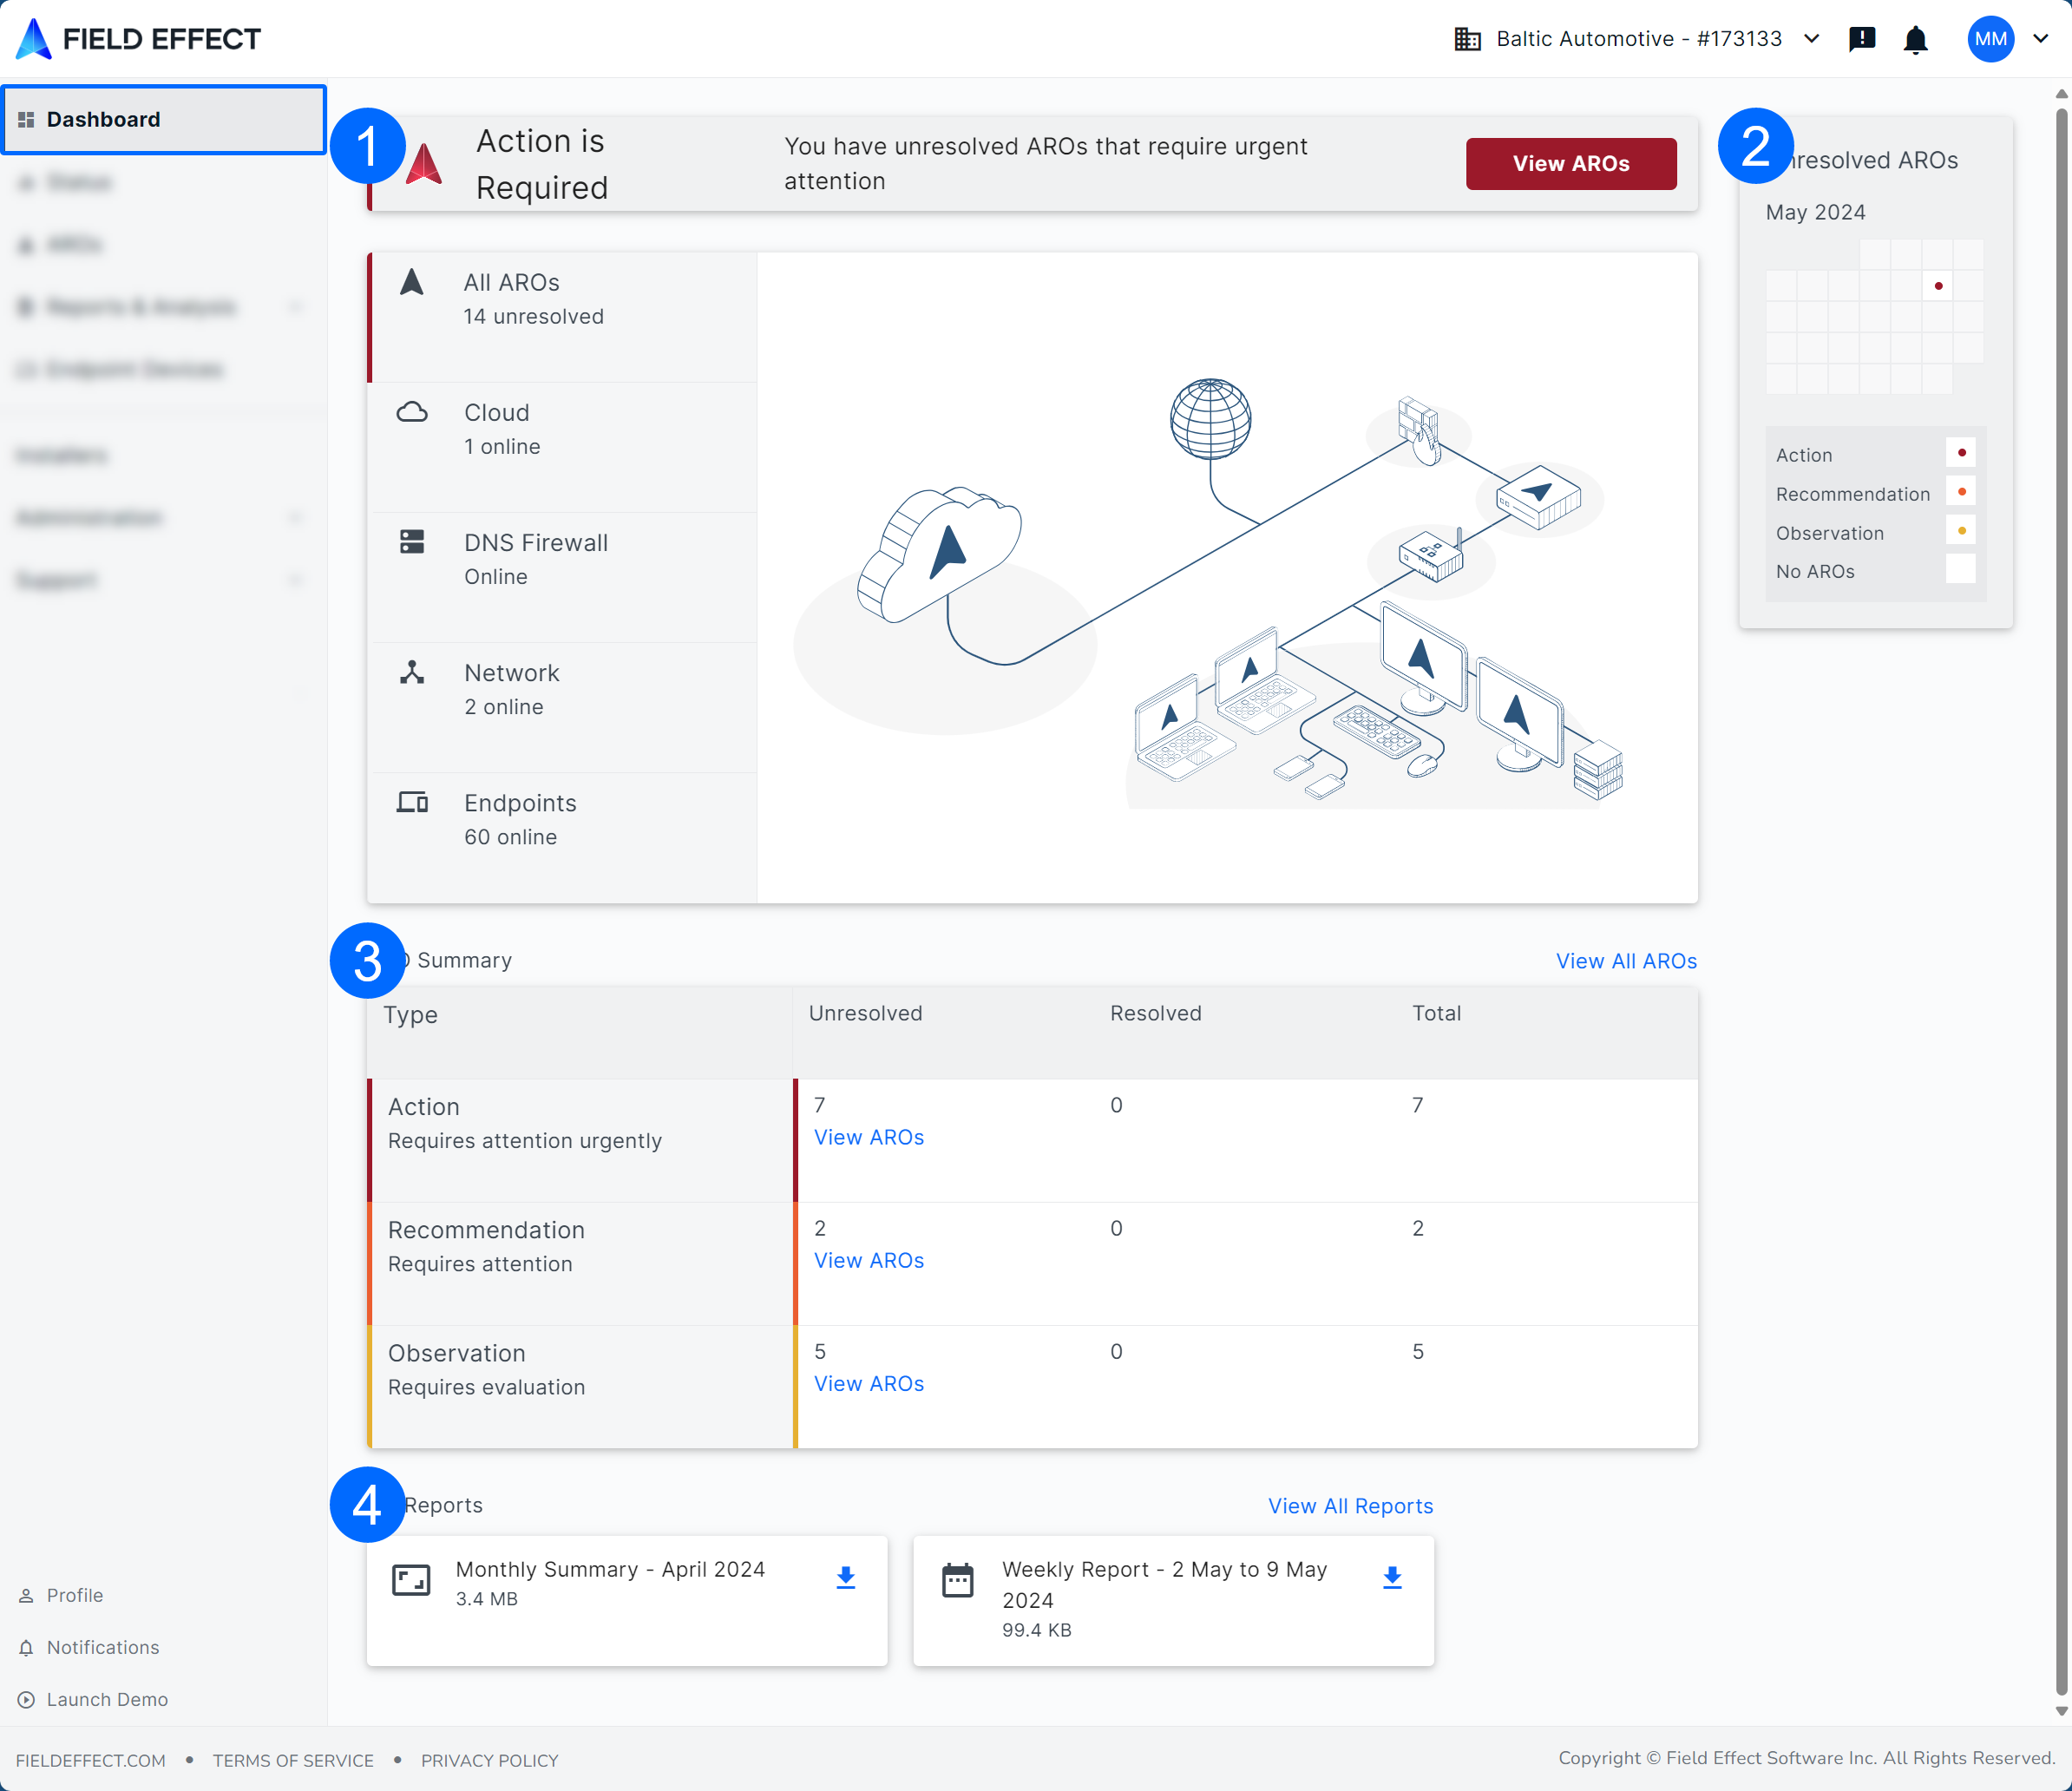Click the Action red legend swatch

point(1960,453)
